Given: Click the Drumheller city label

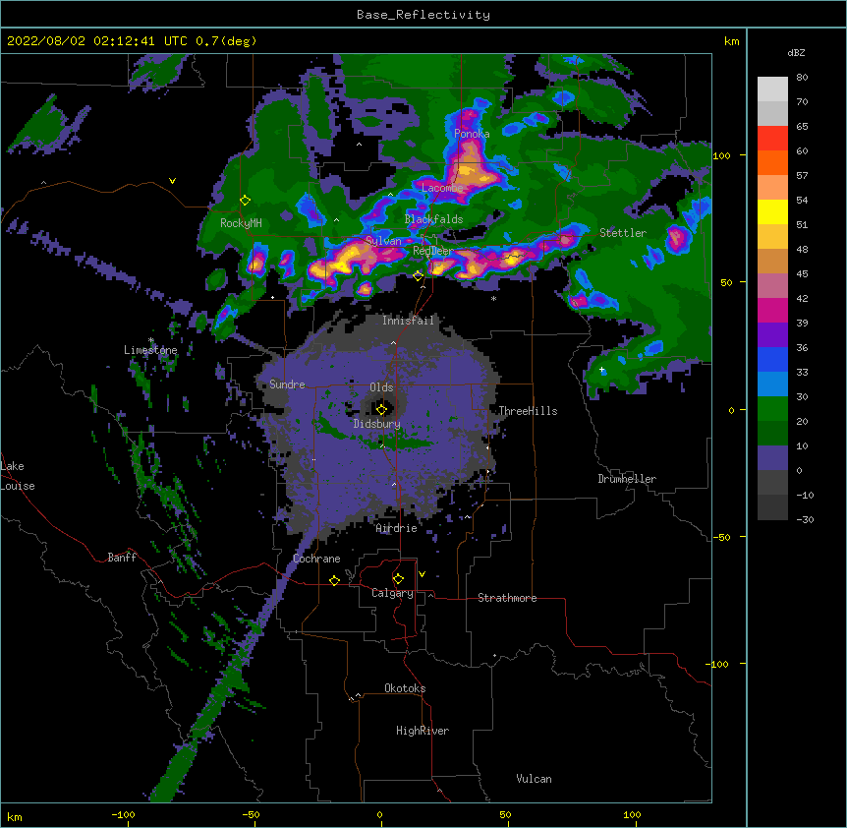Looking at the screenshot, I should point(627,479).
